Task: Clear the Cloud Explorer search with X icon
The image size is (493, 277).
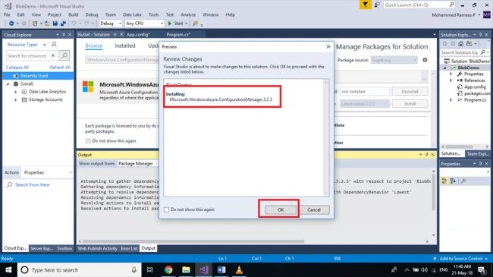Action: tap(53, 55)
